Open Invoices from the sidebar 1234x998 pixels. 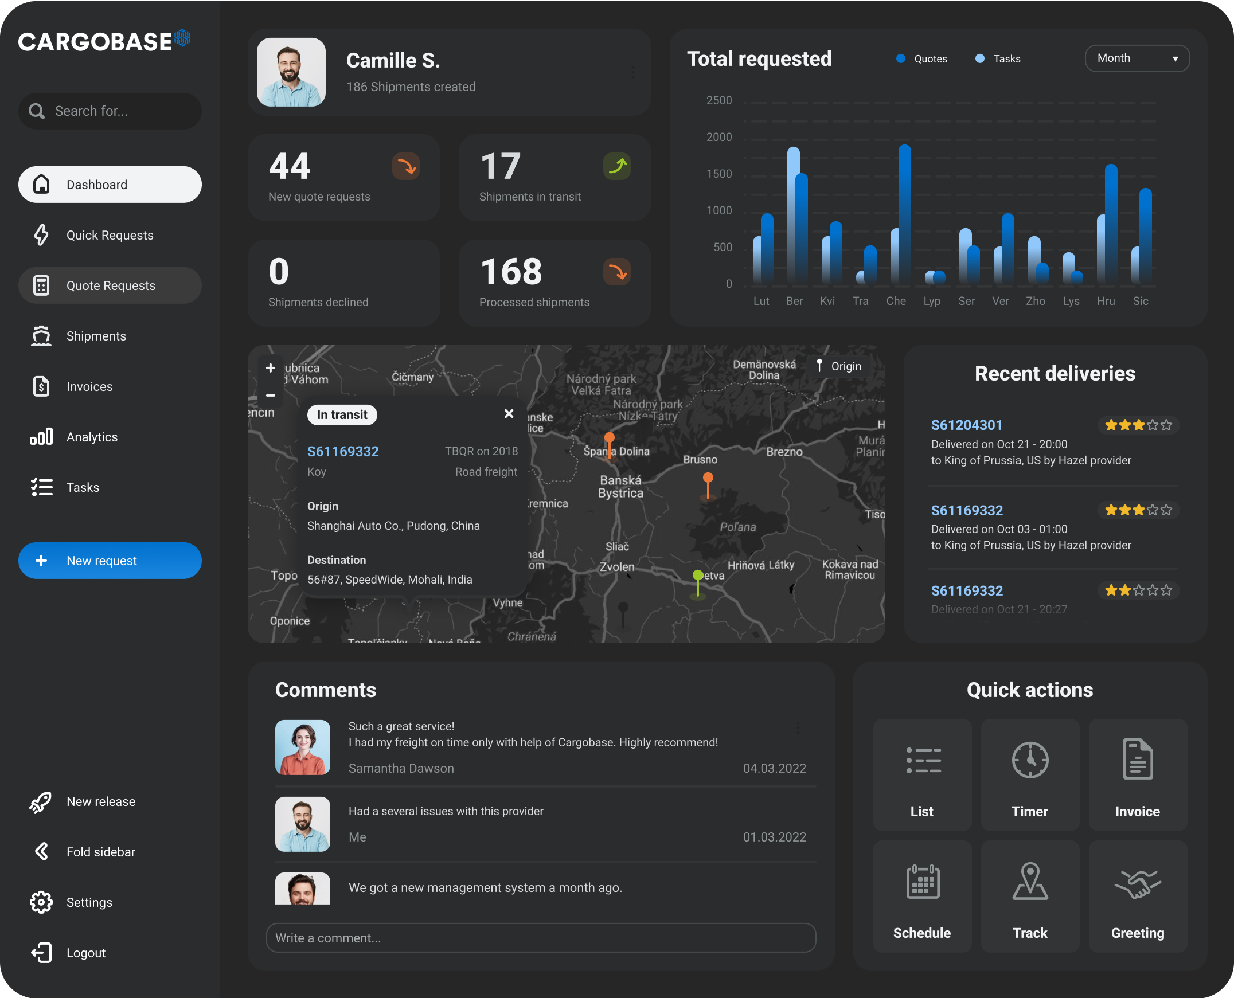89,386
